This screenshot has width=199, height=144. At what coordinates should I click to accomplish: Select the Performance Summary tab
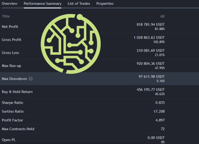click(x=43, y=4)
